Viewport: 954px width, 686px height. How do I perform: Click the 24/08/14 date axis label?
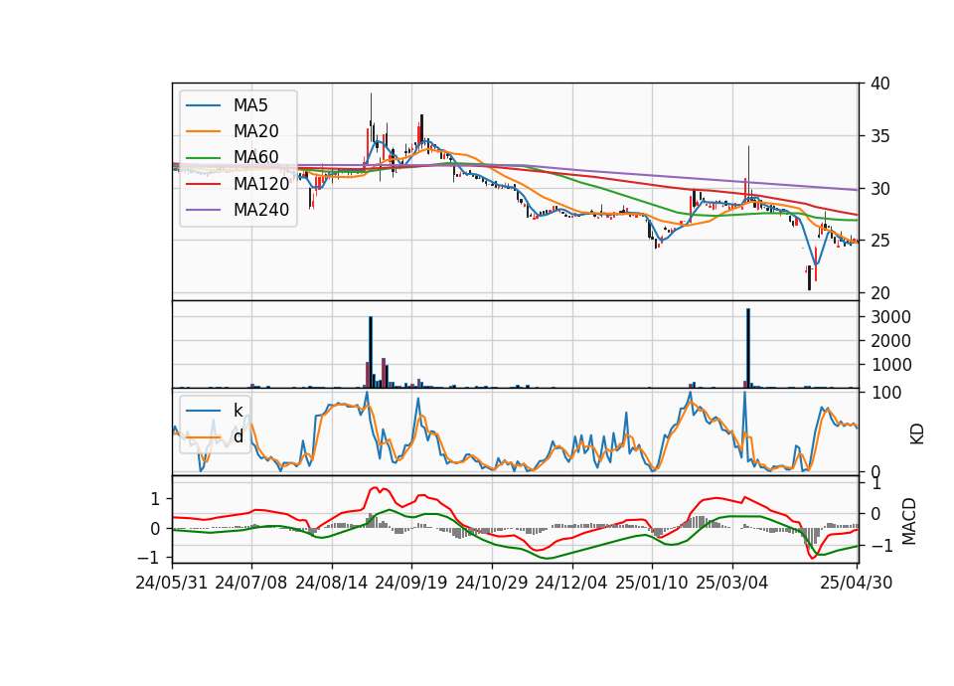coord(332,583)
